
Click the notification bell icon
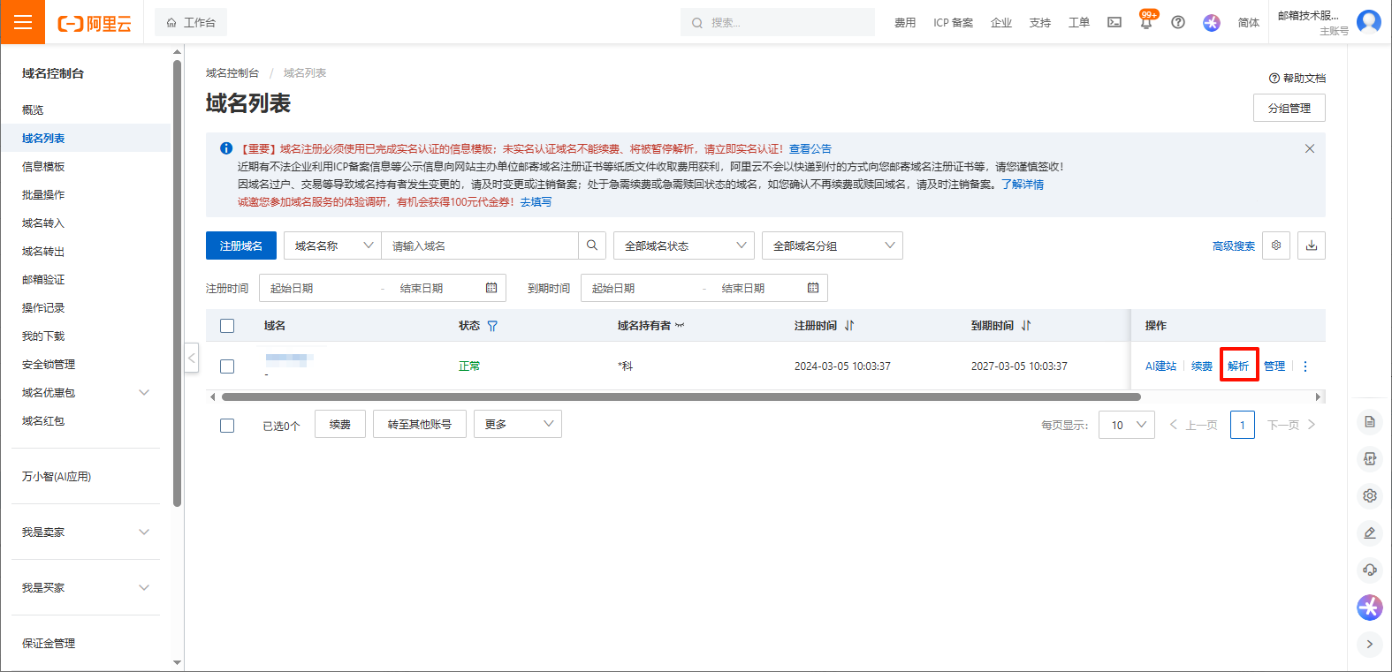(1146, 23)
